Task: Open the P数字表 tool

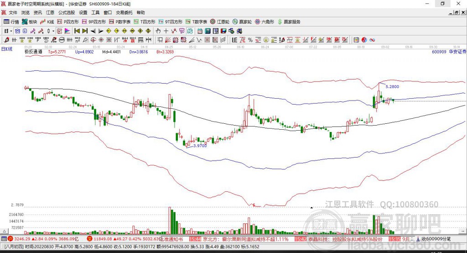Action: click(x=120, y=22)
